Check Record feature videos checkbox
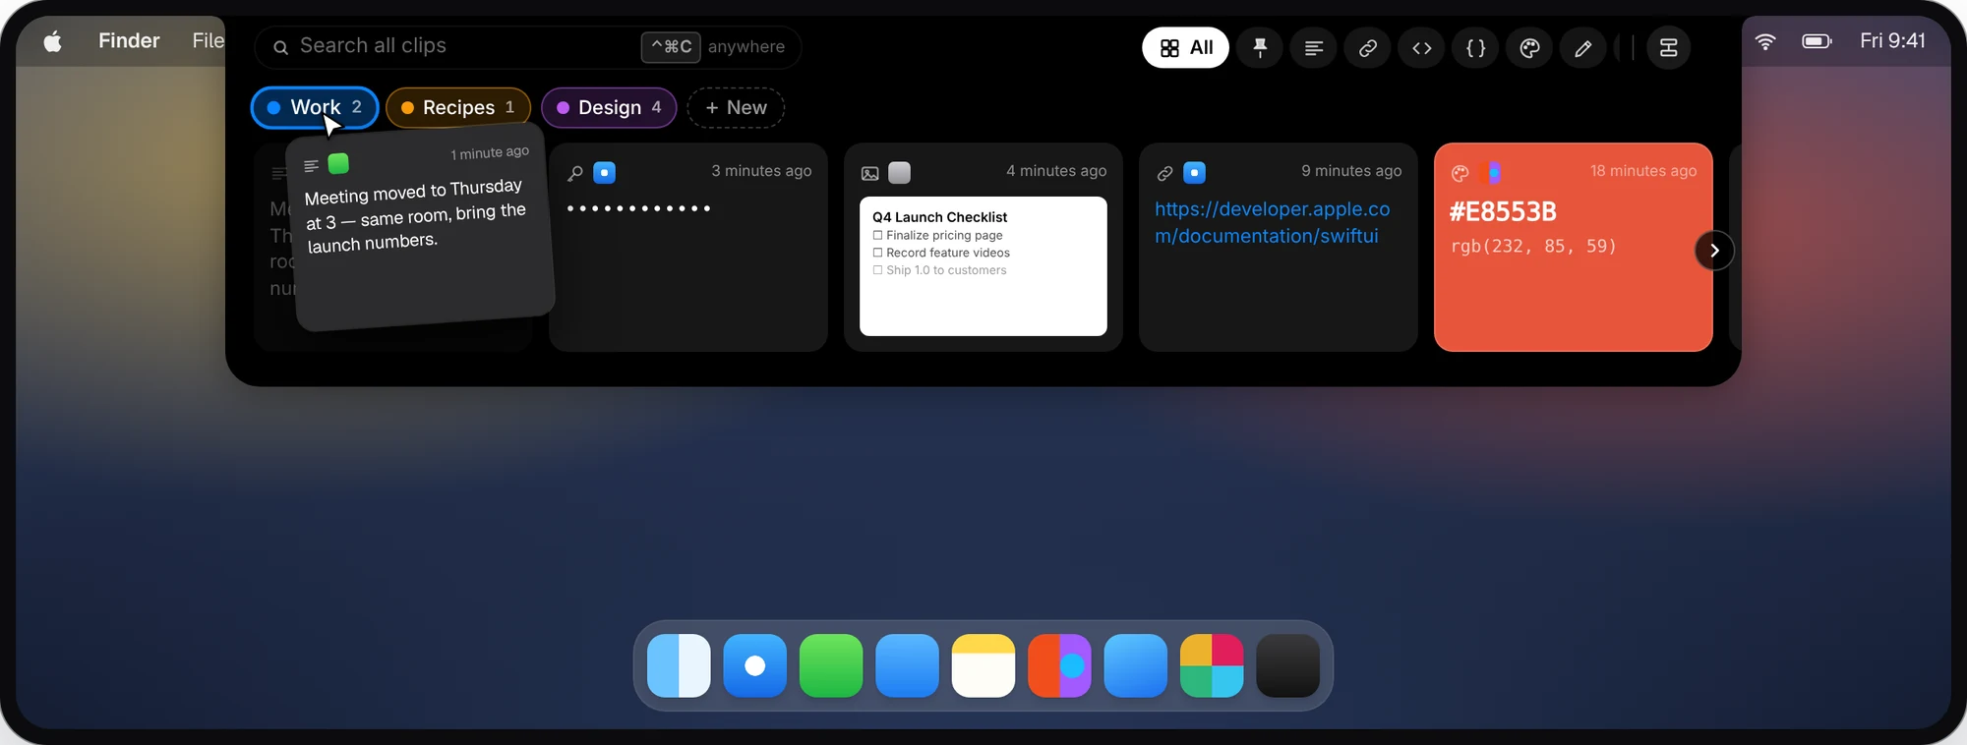The width and height of the screenshot is (1967, 745). (x=877, y=253)
